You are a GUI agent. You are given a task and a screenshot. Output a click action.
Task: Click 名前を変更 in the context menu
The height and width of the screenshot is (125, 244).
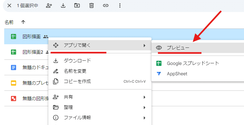pos(100,71)
